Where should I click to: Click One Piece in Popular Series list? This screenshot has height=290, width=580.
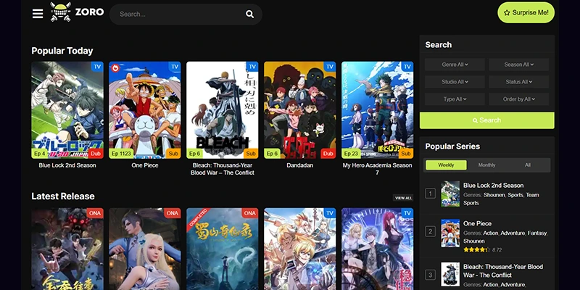(x=477, y=223)
